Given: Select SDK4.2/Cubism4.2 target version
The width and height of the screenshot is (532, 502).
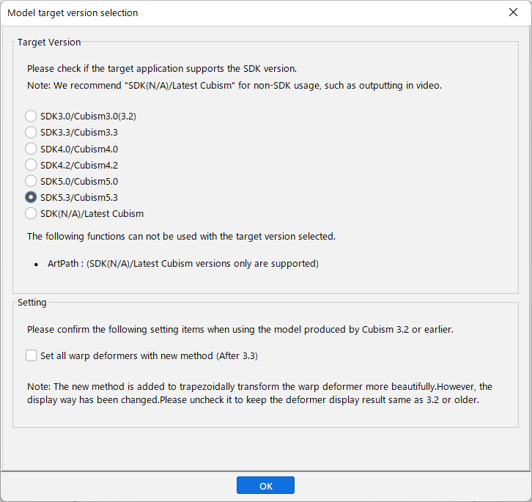Looking at the screenshot, I should tap(31, 165).
